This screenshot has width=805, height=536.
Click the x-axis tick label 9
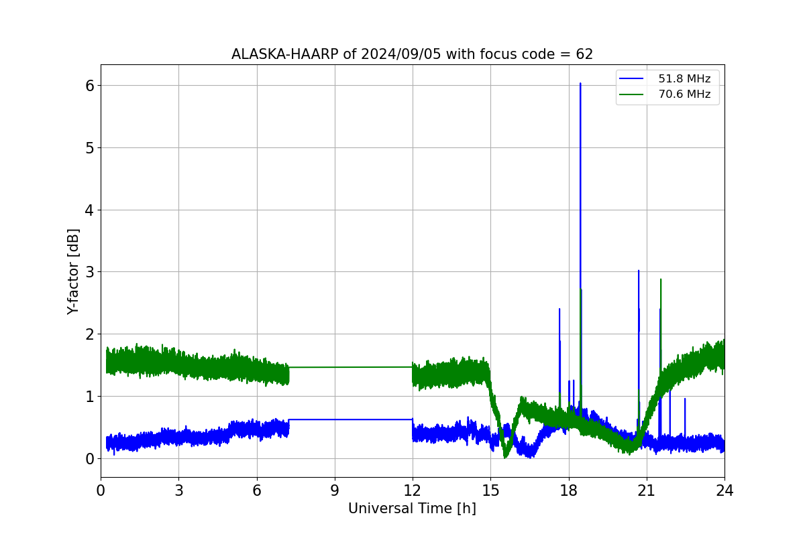[x=335, y=490]
